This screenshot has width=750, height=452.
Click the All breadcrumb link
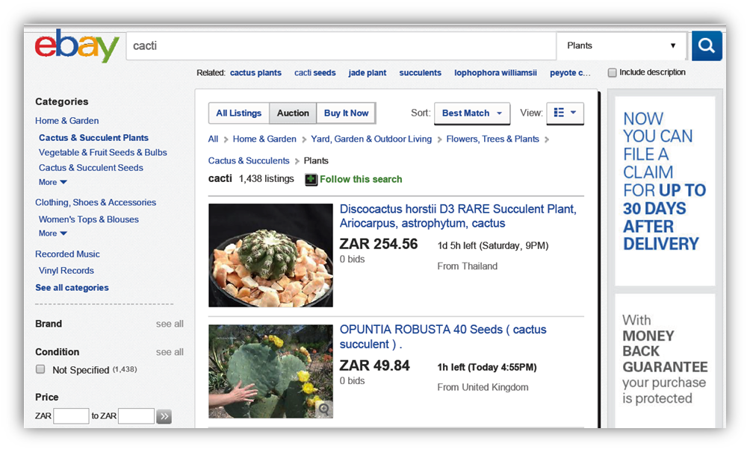pyautogui.click(x=213, y=139)
